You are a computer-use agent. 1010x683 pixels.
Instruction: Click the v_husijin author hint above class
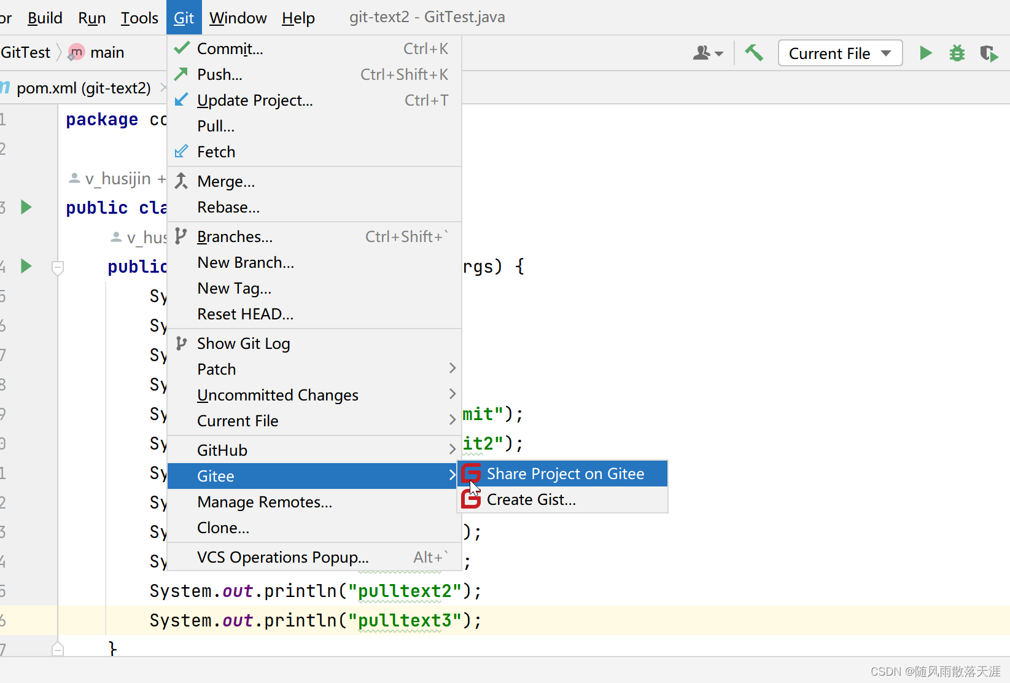[117, 178]
